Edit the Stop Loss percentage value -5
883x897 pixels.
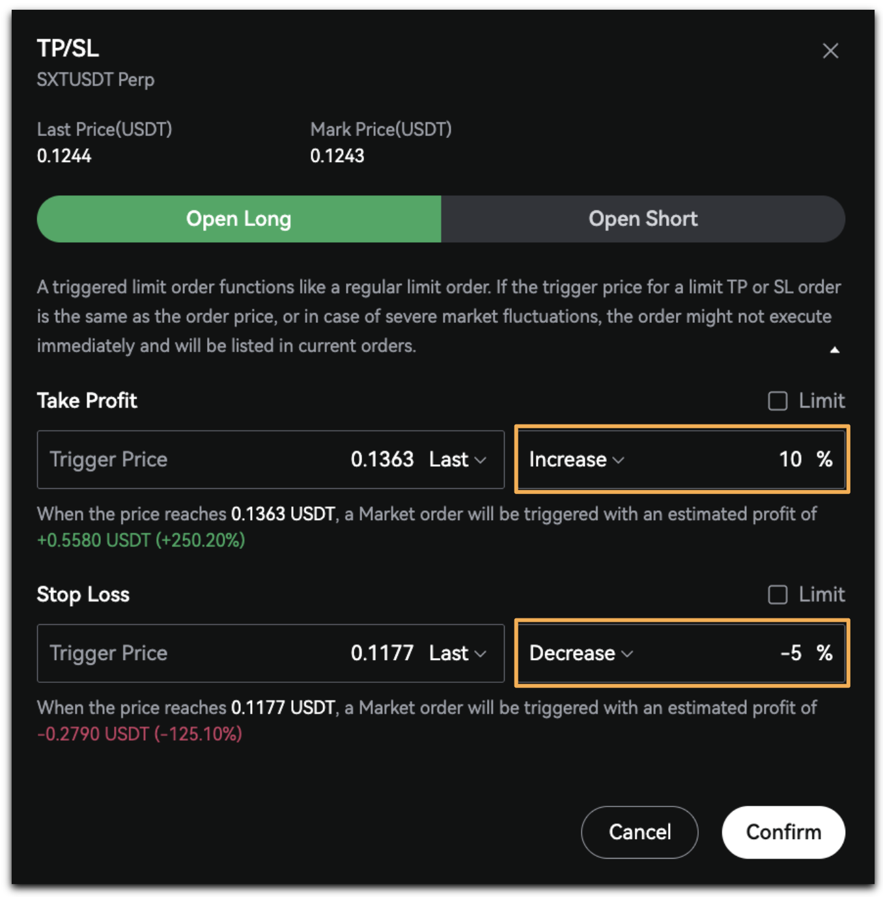[791, 653]
